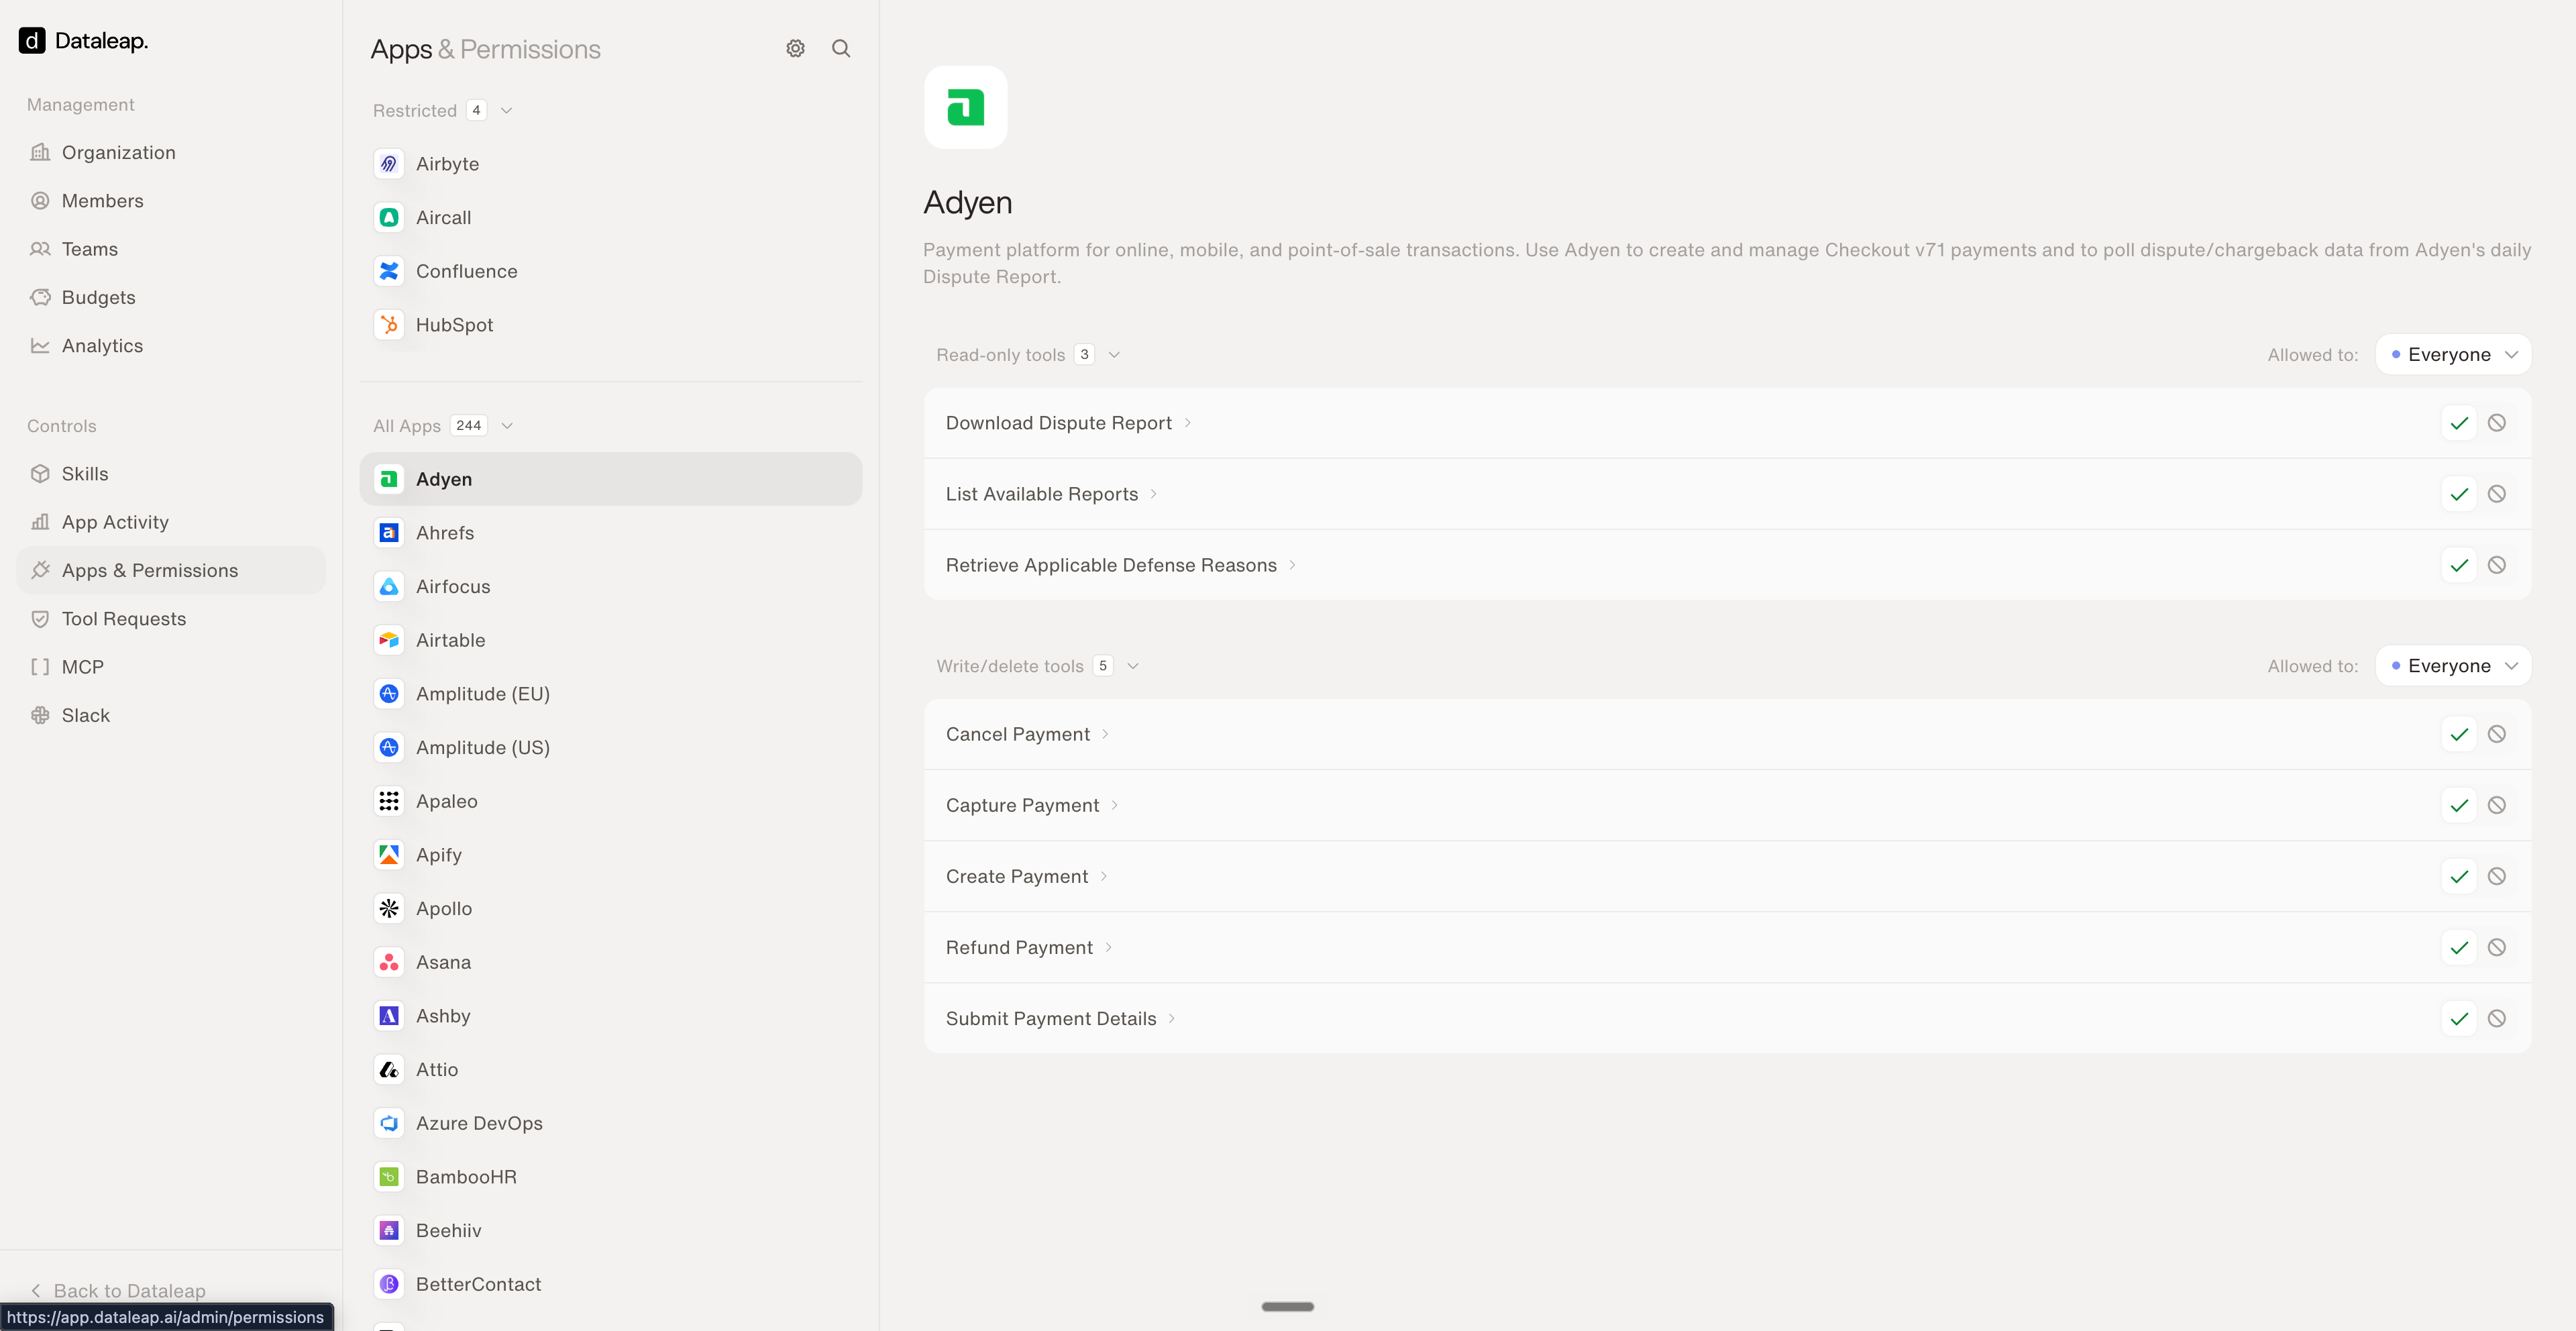Expand the Refund Payment tool details
This screenshot has height=1331, width=2576.
[x=1108, y=947]
